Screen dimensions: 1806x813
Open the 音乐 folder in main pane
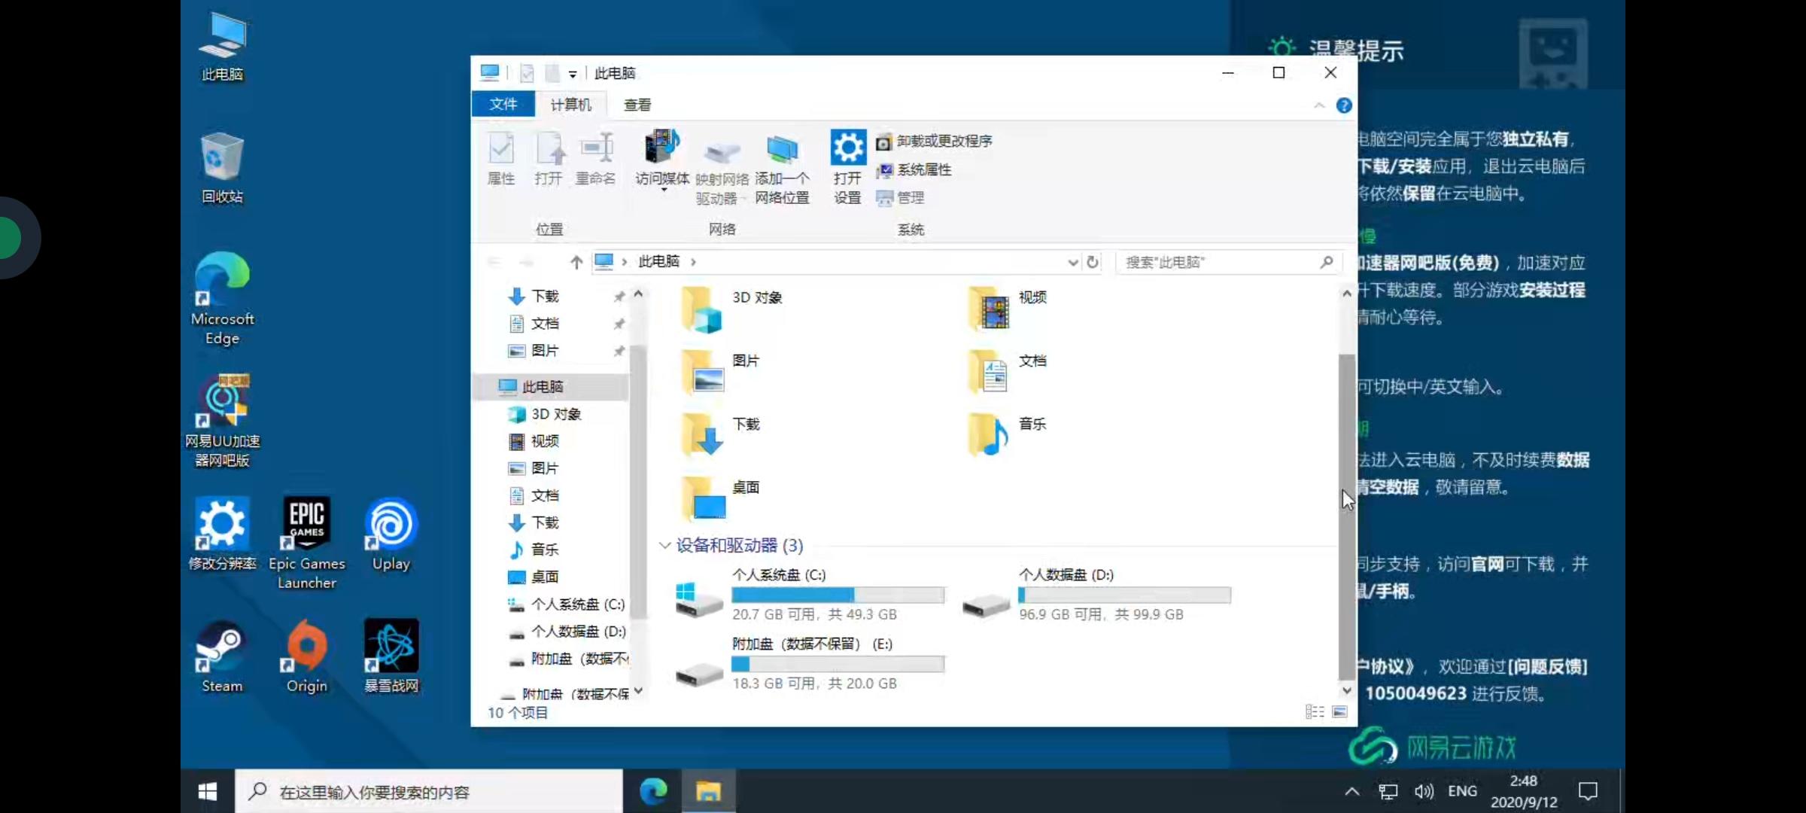1007,436
